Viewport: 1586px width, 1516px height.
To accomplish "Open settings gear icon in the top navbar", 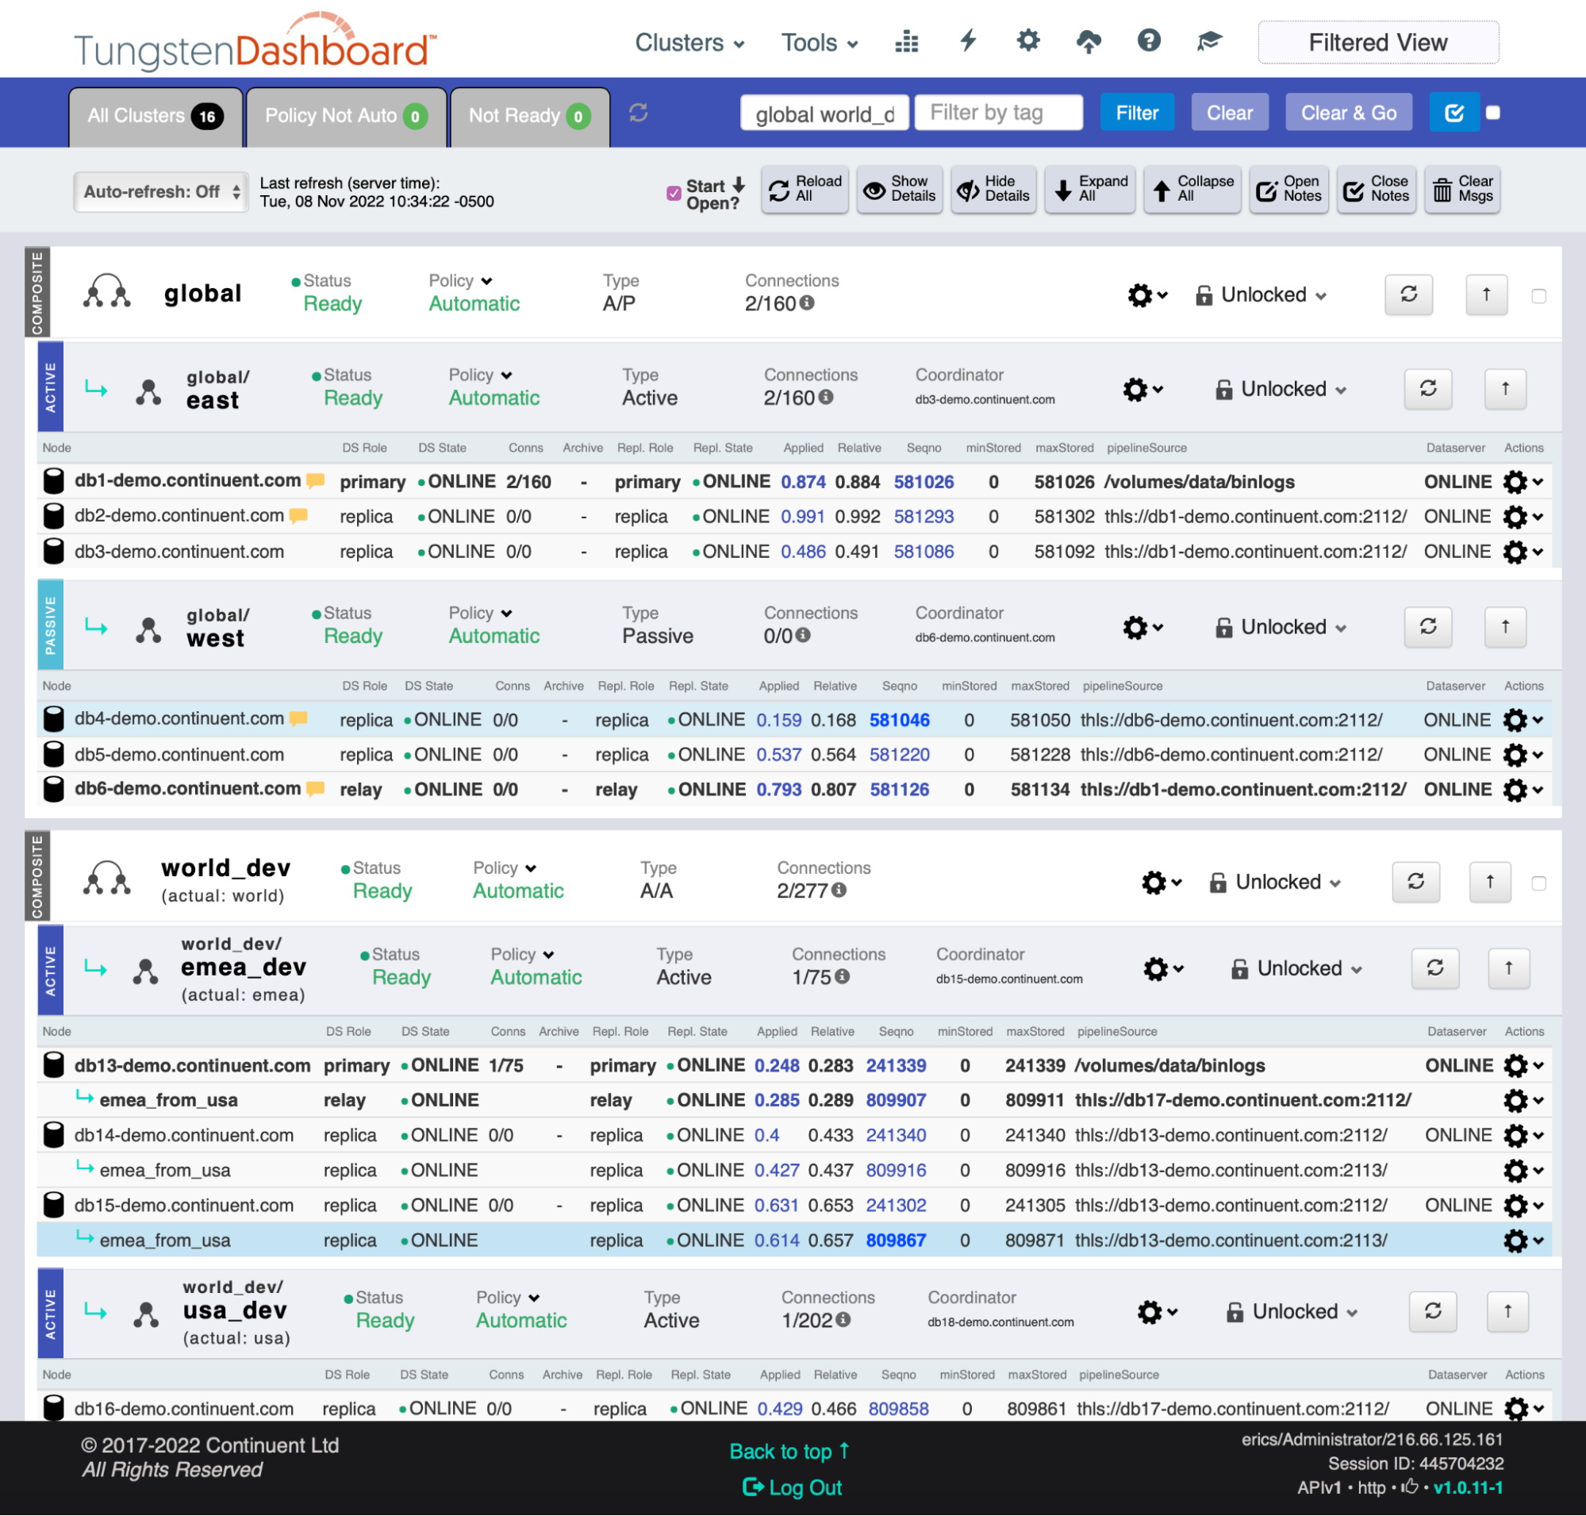I will point(1027,40).
